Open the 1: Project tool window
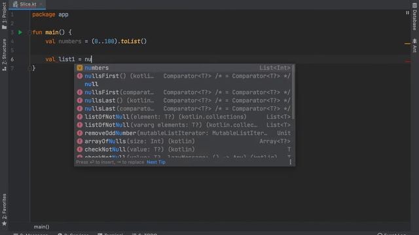 point(4,16)
